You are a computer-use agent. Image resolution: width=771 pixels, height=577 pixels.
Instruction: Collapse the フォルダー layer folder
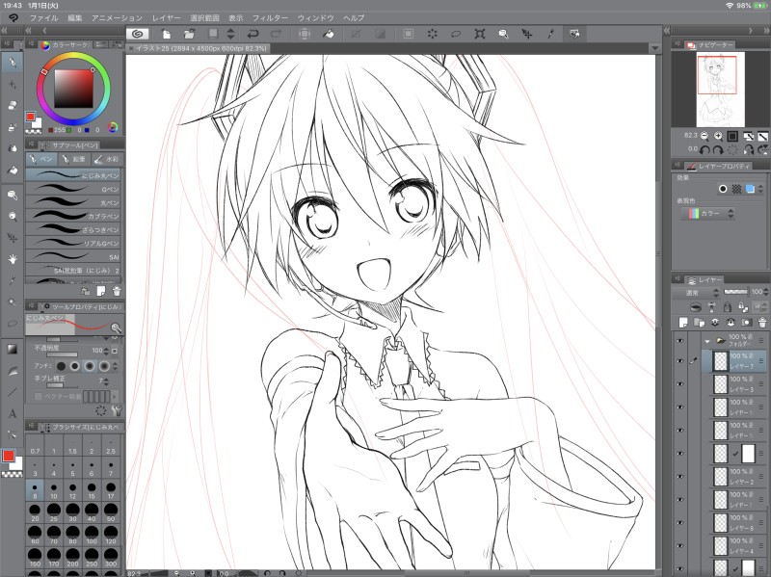point(707,340)
